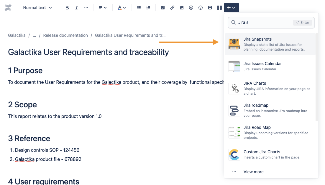Image resolution: width=325 pixels, height=185 pixels.
Task: Click the 3 Reference heading
Action: coord(29,139)
